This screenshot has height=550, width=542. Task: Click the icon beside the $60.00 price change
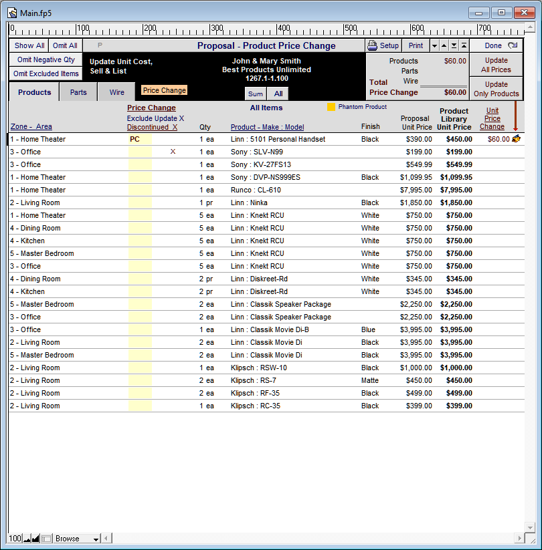click(x=516, y=139)
